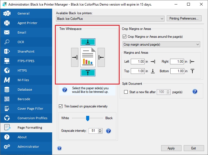Click the Conversion Profiles arrows icon

pyautogui.click(x=7, y=118)
